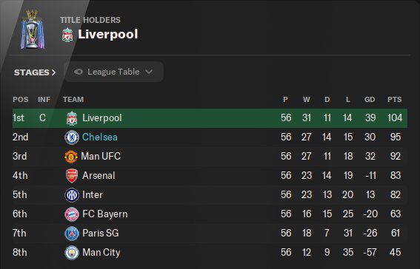The image size is (420, 269).
Task: Toggle the eye icon in League Table selector
Action: click(x=79, y=72)
